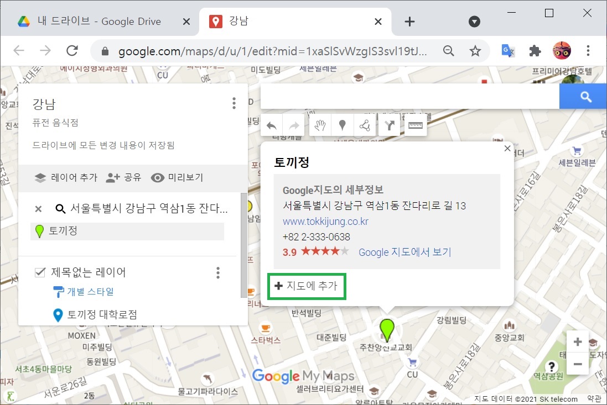The width and height of the screenshot is (607, 405).
Task: Click the help question mark icon
Action: coord(551,366)
